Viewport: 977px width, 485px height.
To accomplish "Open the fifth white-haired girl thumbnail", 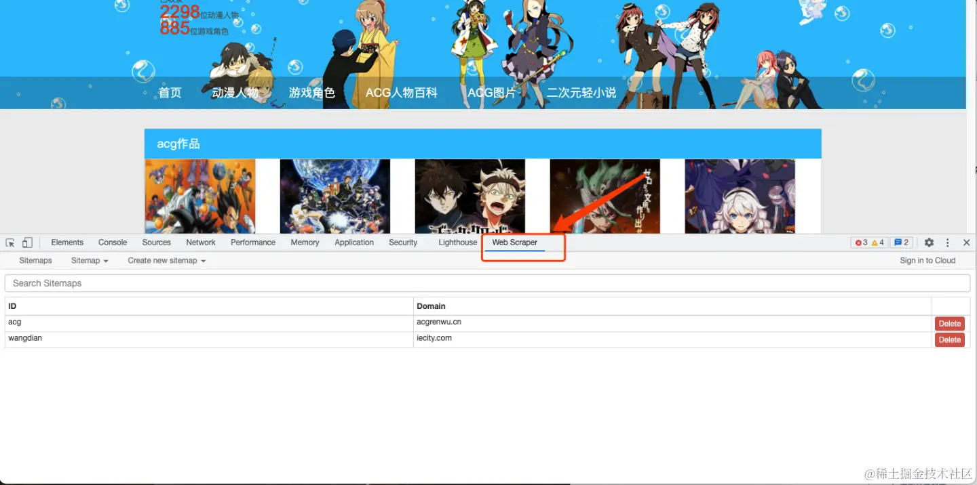I will click(x=740, y=196).
